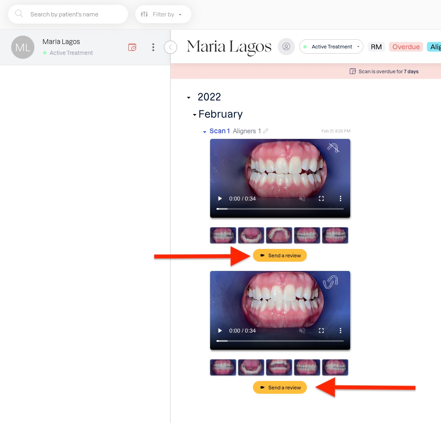Open the three-dot menu in patient list row
This screenshot has width=441, height=423.
click(x=153, y=47)
